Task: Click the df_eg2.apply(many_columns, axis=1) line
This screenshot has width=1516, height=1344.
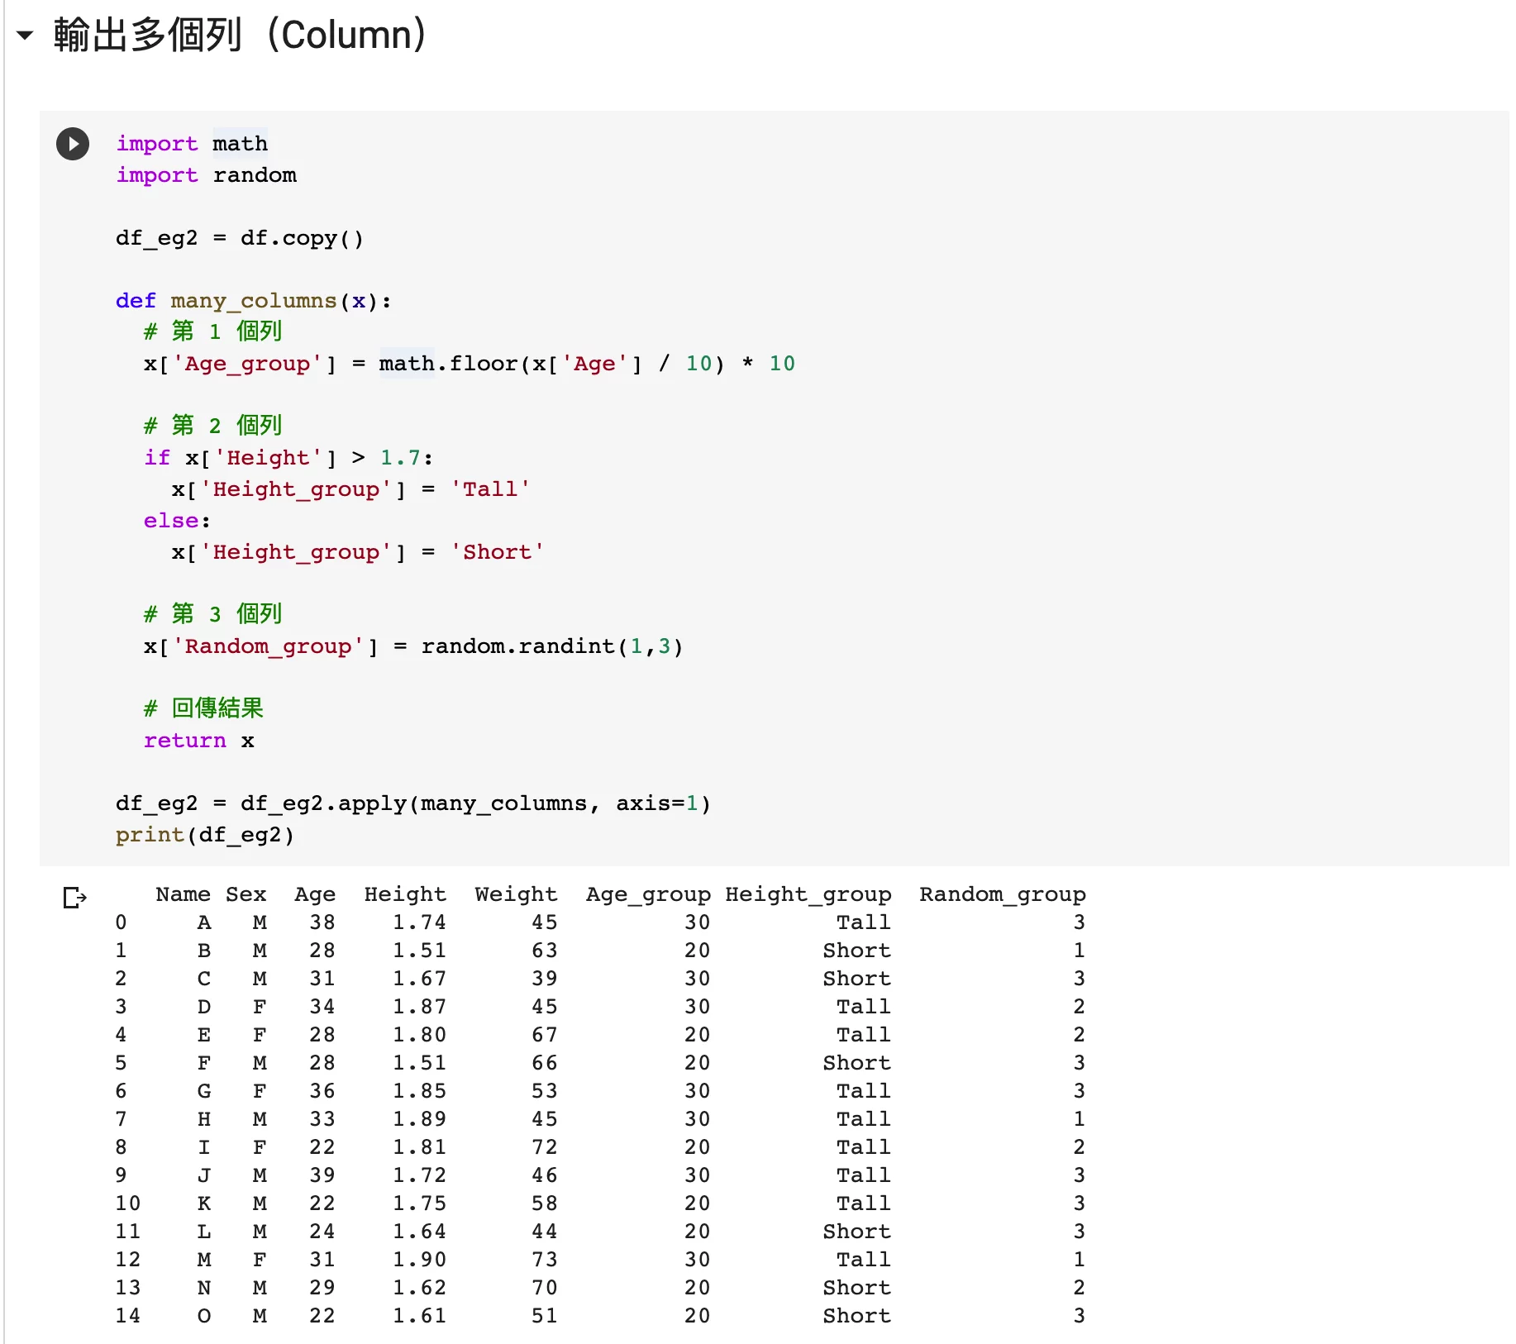Action: tap(412, 803)
